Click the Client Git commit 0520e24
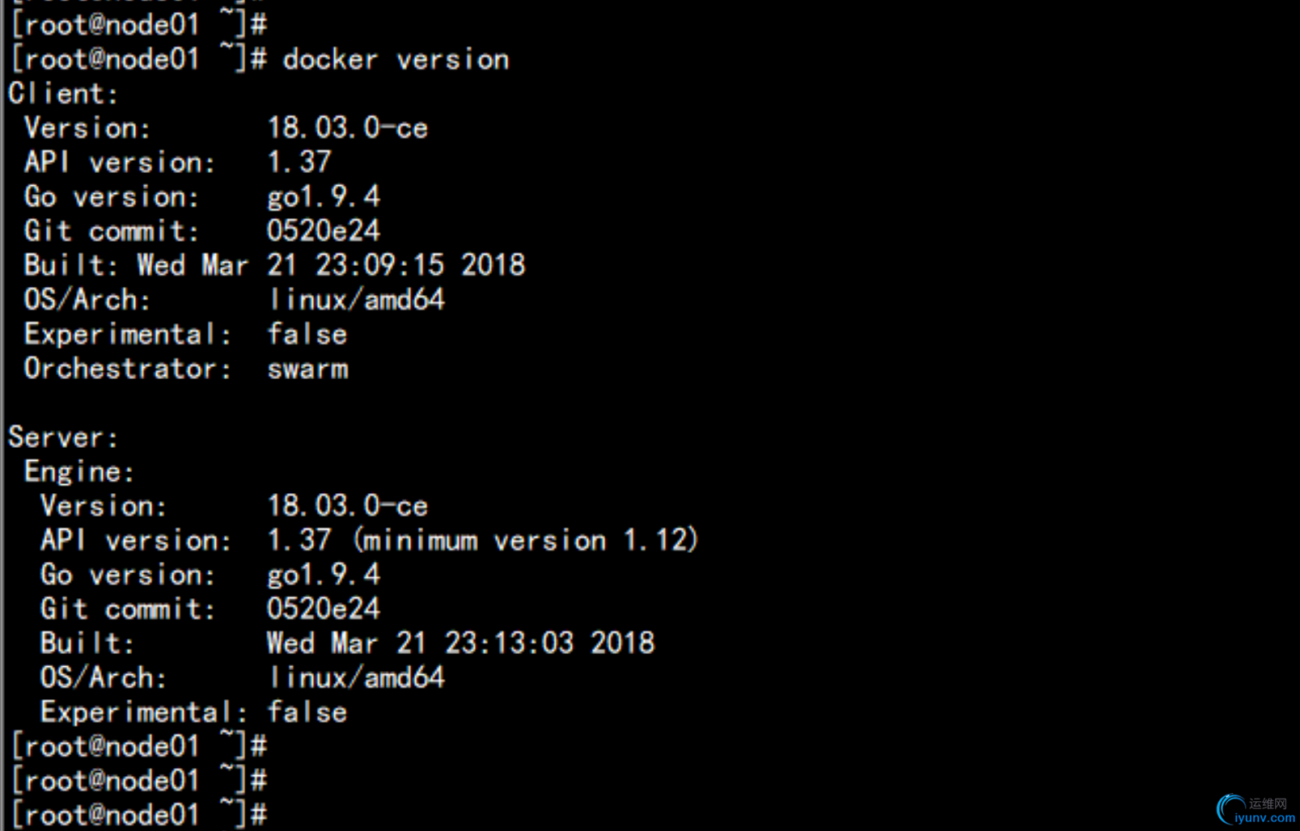The height and width of the screenshot is (831, 1300). point(324,231)
